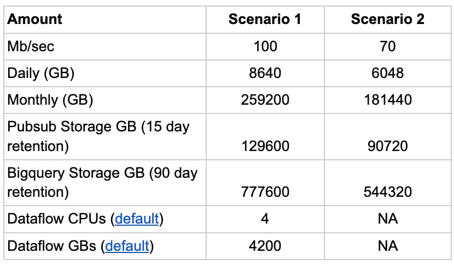Viewport: 454px width, 265px height.
Task: Select the Monthly (GB) row label
Action: click(50, 100)
